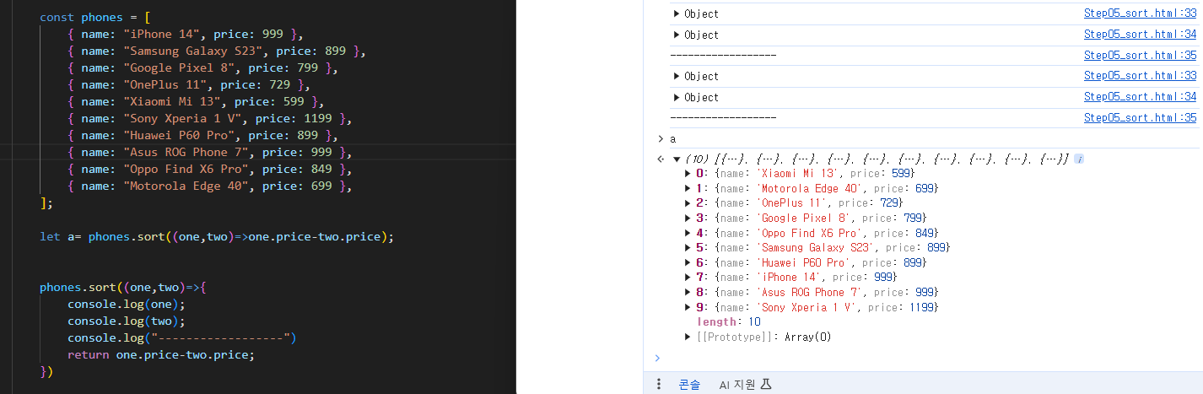
Task: Click the Asus ROG Phone 7 code line
Action: (209, 152)
